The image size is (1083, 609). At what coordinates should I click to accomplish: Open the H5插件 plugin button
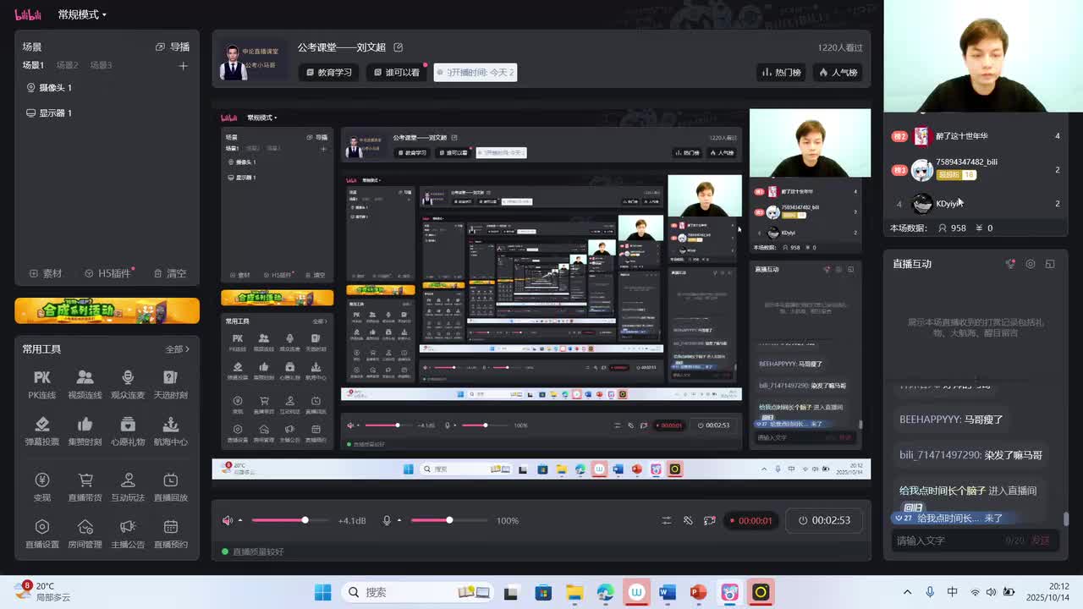click(x=108, y=273)
